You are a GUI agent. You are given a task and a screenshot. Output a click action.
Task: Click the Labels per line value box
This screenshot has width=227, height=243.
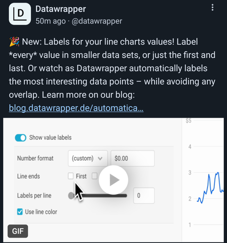[144, 195]
